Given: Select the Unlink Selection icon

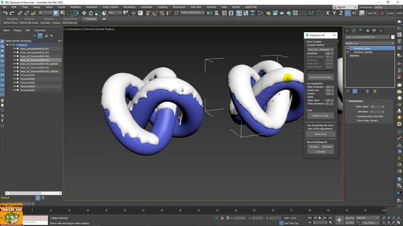Looking at the screenshot, I should coord(26,13).
